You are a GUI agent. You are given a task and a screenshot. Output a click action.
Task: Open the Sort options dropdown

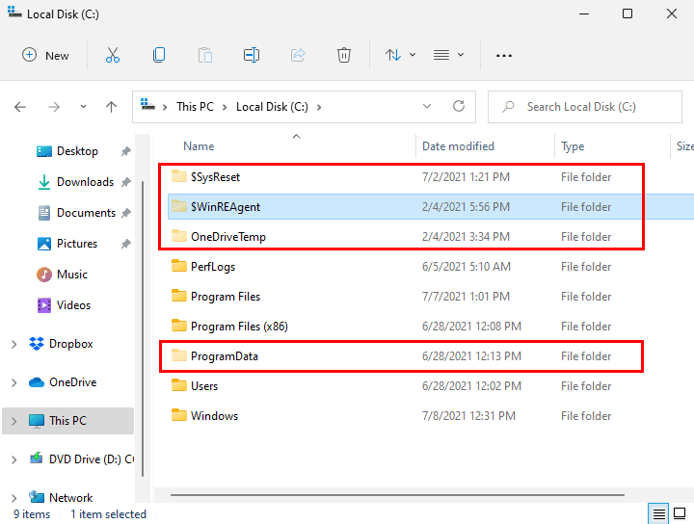point(401,55)
